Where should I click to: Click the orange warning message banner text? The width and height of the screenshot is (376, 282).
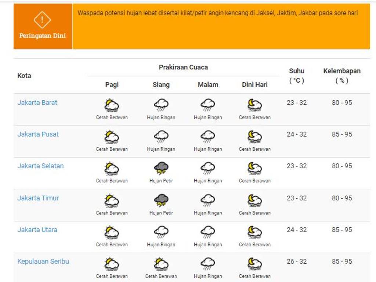pos(217,13)
